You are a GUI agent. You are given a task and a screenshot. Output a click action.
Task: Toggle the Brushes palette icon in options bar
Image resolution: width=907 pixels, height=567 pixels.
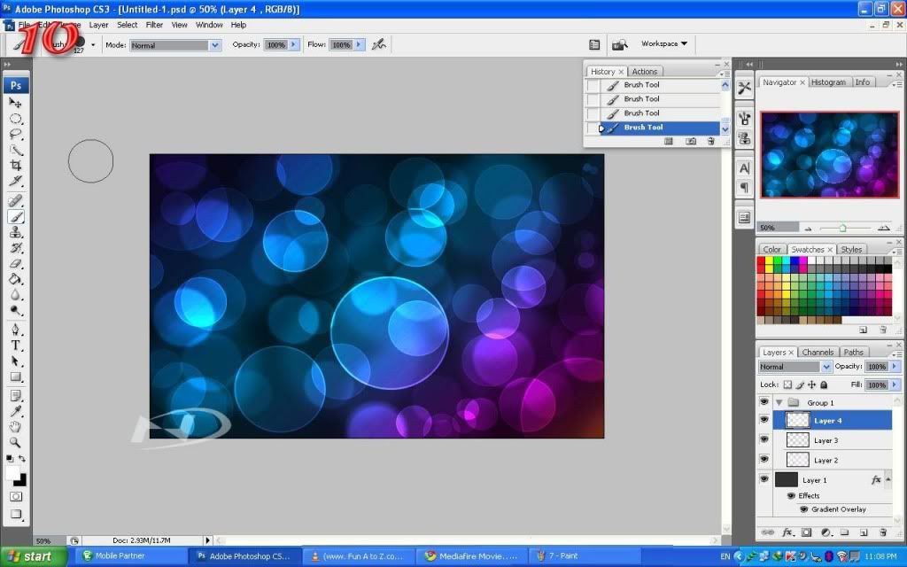tap(594, 44)
